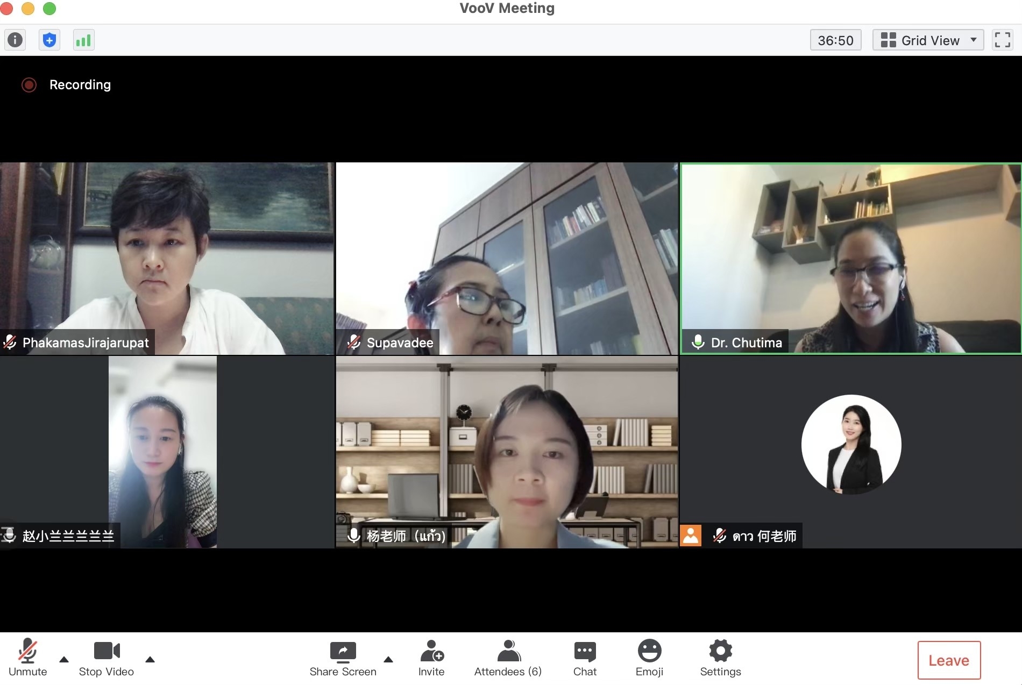This screenshot has height=685, width=1022.
Task: Select 杨老师 (แก้ว) video tile
Action: pos(507,452)
